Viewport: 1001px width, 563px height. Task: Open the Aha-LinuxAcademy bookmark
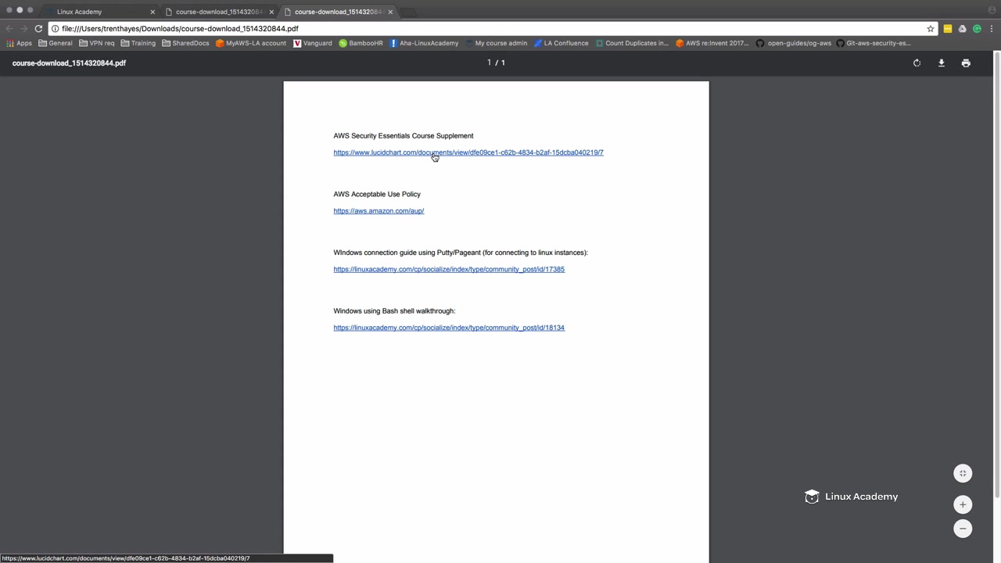point(424,43)
